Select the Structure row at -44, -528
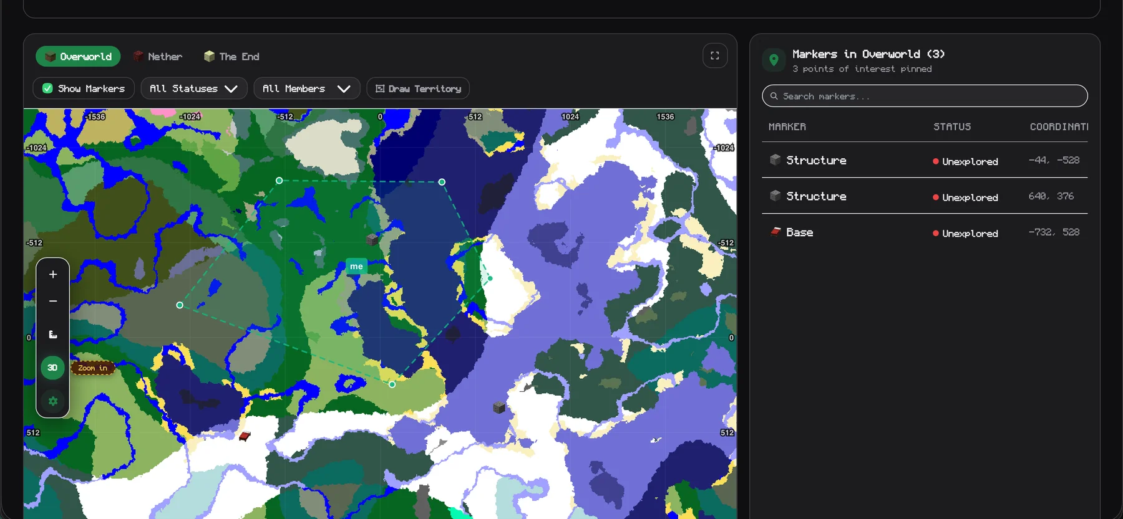1123x519 pixels. pos(925,160)
